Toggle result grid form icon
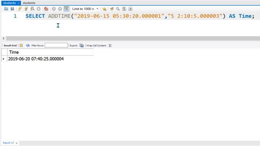This screenshot has width=260, height=146. [21, 45]
